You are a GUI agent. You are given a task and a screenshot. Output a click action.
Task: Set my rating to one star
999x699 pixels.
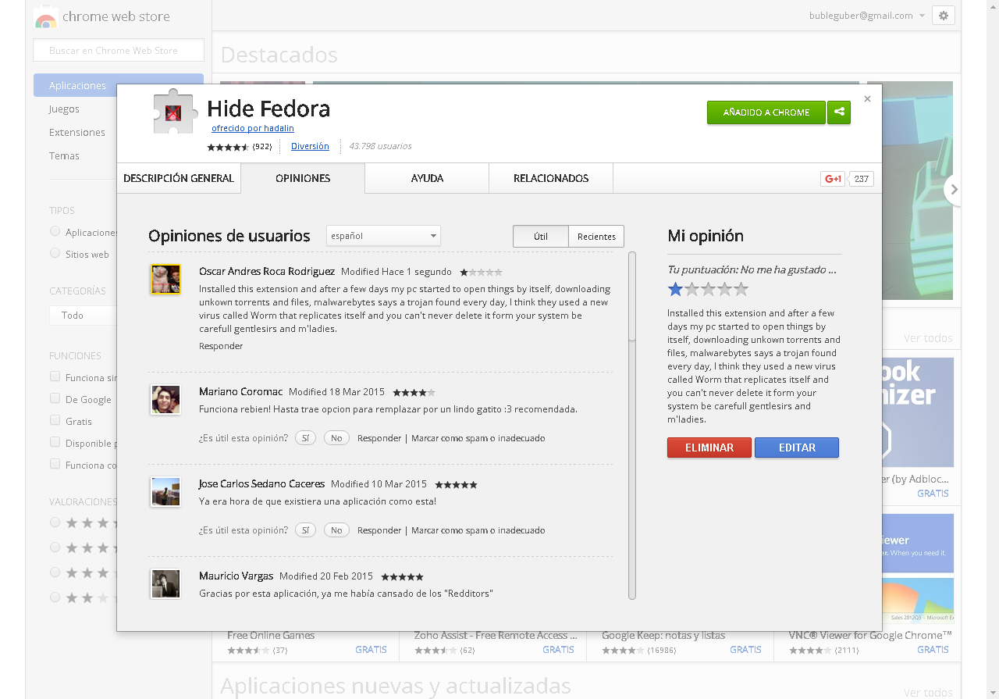point(675,290)
